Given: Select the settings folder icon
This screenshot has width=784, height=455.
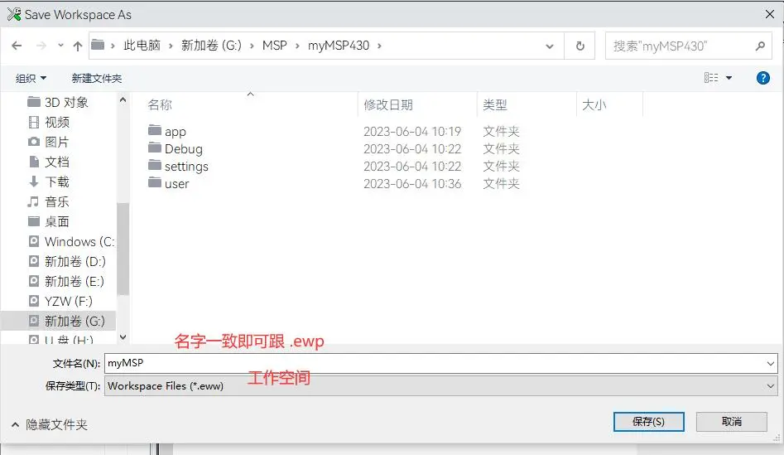Looking at the screenshot, I should [154, 166].
